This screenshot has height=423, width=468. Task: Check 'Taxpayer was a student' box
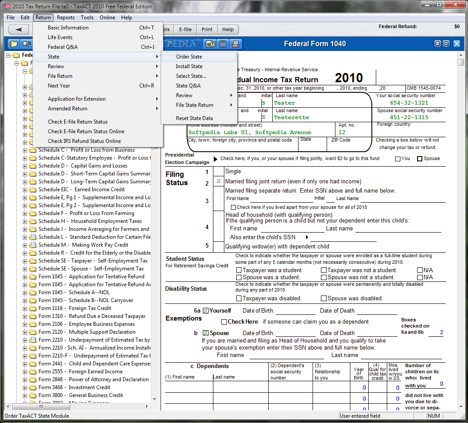[239, 270]
